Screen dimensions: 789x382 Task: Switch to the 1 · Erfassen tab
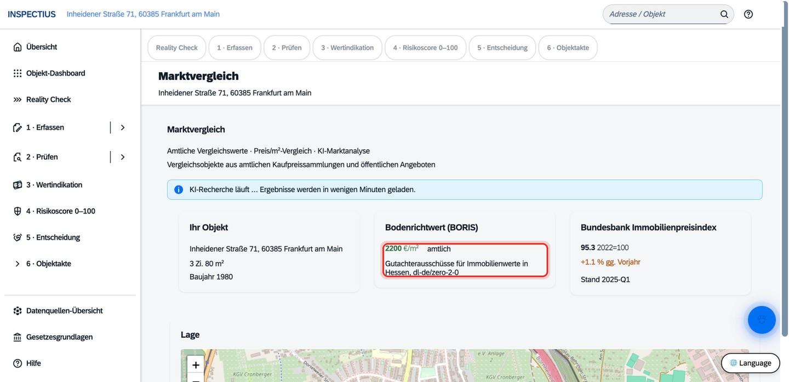(x=235, y=48)
